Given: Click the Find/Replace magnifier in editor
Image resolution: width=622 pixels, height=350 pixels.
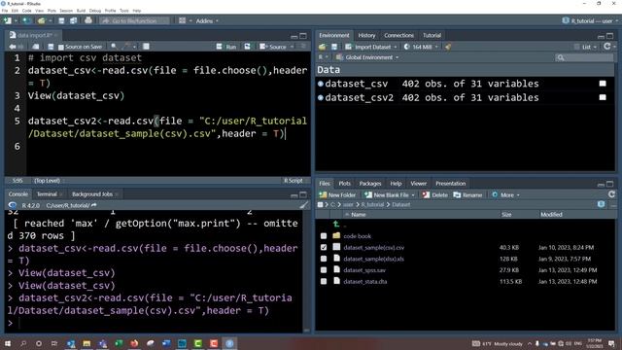Looking at the screenshot, I should [x=114, y=47].
